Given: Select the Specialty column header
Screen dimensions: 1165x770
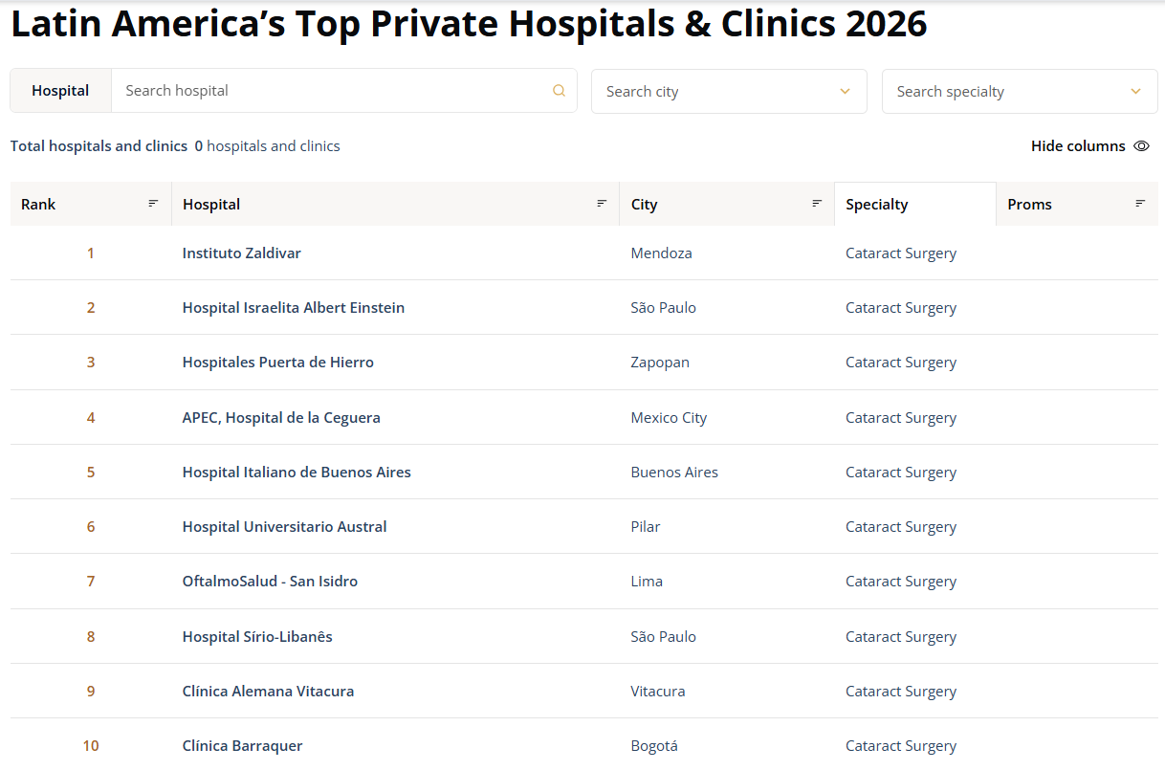Looking at the screenshot, I should pos(877,205).
